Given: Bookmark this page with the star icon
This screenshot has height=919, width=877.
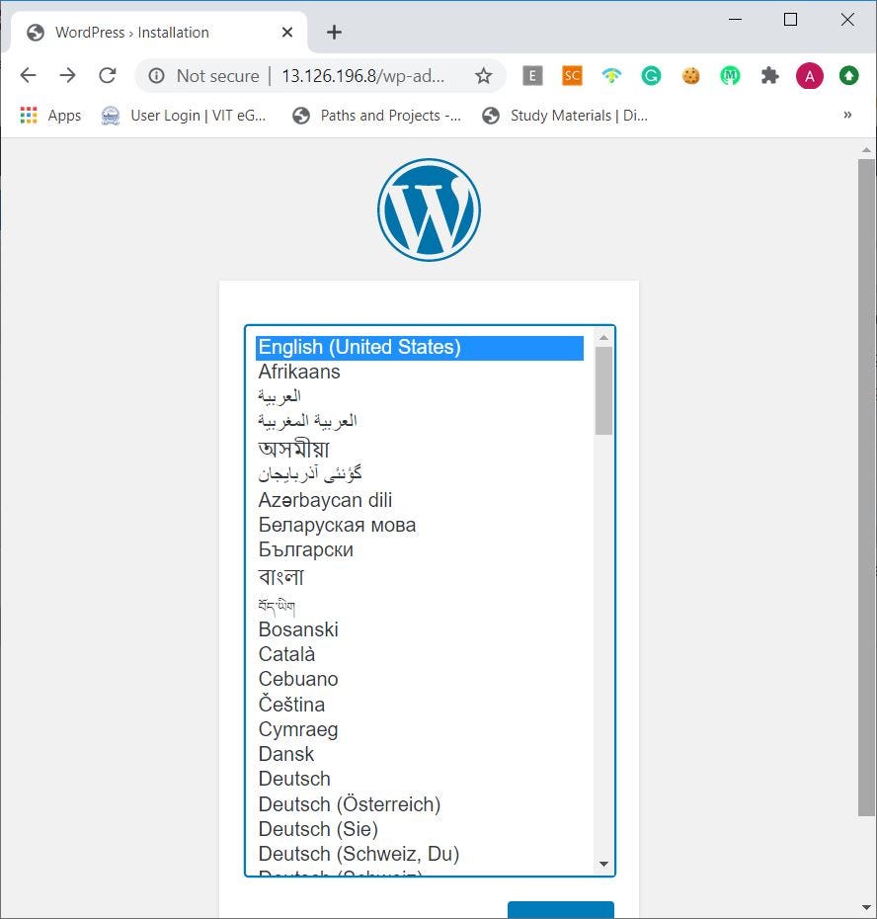Looking at the screenshot, I should click(x=483, y=76).
